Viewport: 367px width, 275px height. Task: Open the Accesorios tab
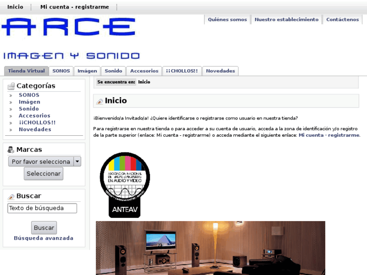[144, 71]
